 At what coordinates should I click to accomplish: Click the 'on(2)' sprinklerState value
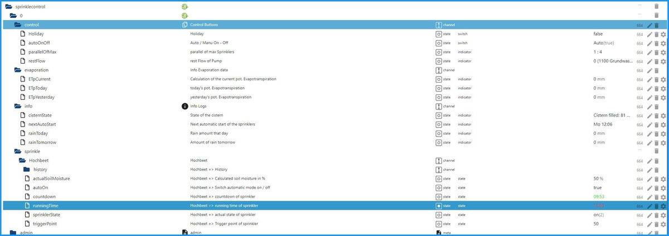click(599, 215)
